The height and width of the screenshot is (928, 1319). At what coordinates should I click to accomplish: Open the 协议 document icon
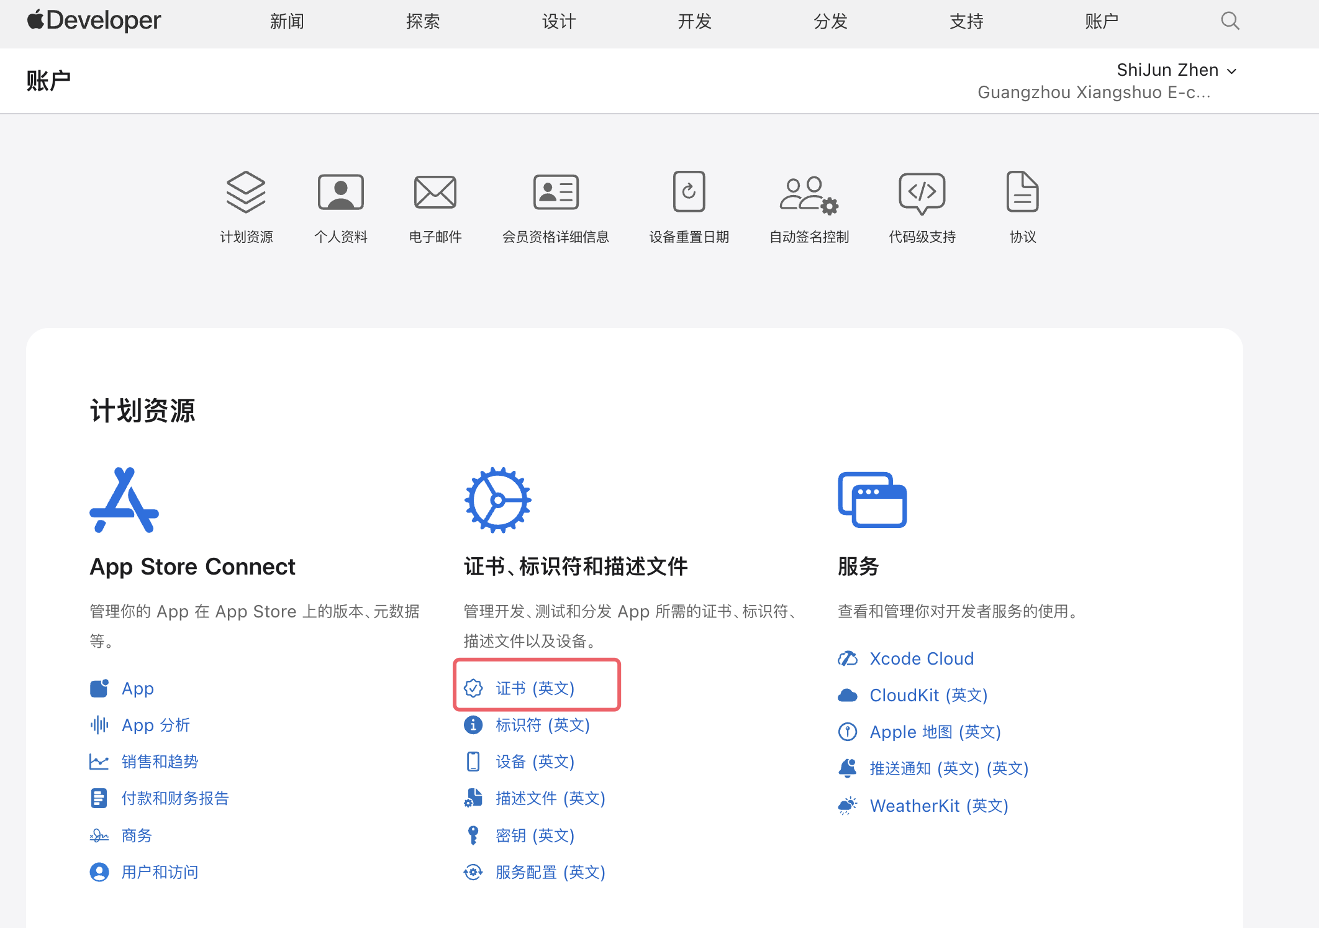(1022, 192)
